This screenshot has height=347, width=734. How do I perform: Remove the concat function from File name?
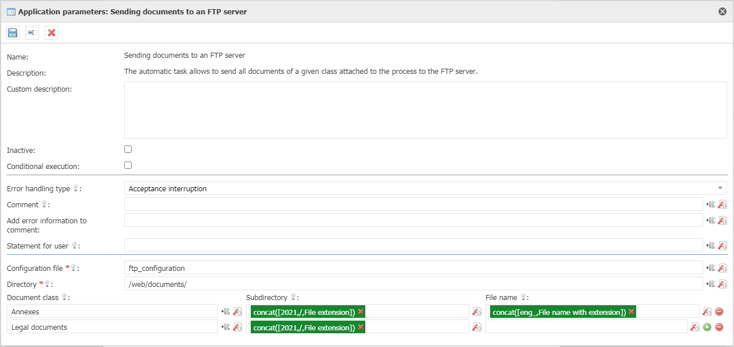[632, 311]
